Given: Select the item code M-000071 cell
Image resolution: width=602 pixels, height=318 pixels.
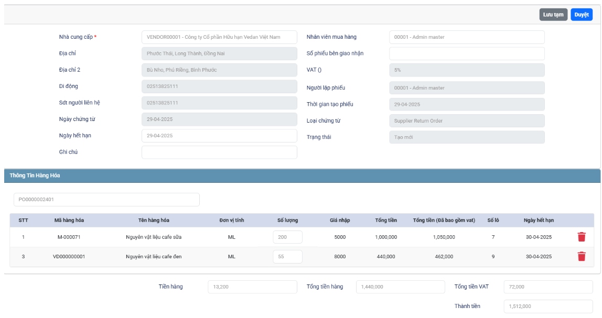Looking at the screenshot, I should pos(69,237).
